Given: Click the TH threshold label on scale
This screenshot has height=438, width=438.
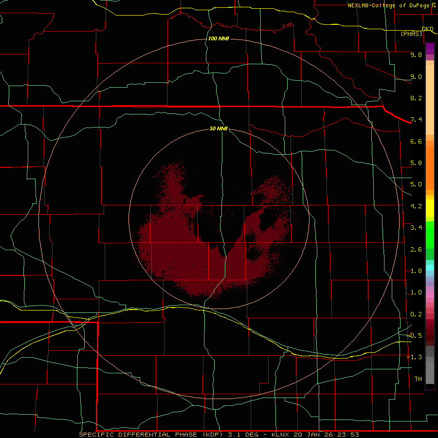Looking at the screenshot, I should [418, 379].
